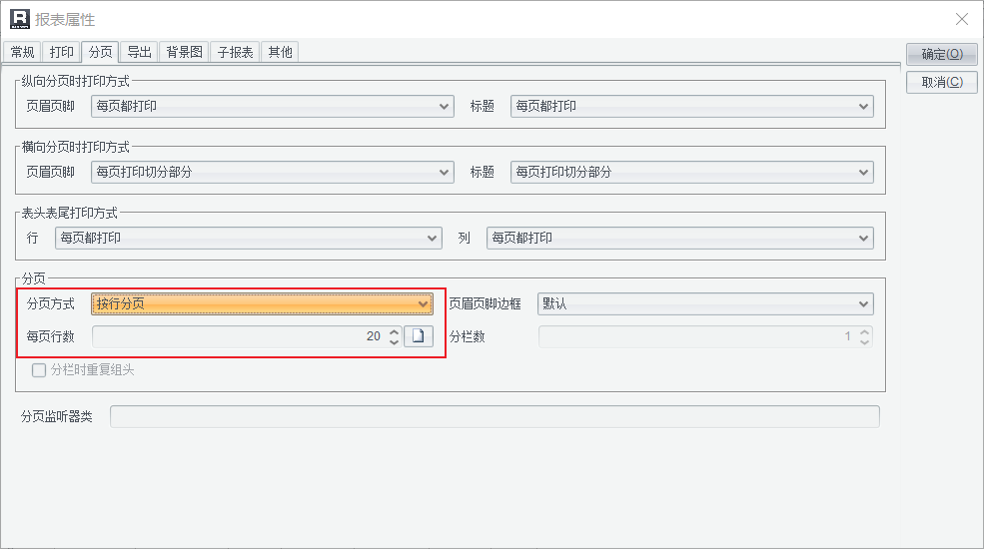This screenshot has width=984, height=549.
Task: Click the 取消(C) button
Action: tap(941, 83)
